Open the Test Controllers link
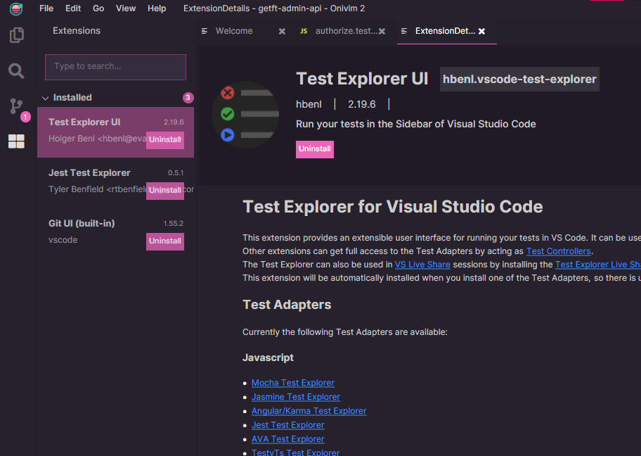Image resolution: width=641 pixels, height=456 pixels. pyautogui.click(x=558, y=251)
